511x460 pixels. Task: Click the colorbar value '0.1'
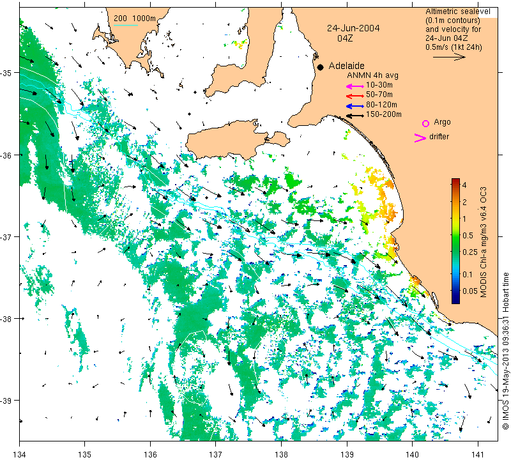(468, 274)
